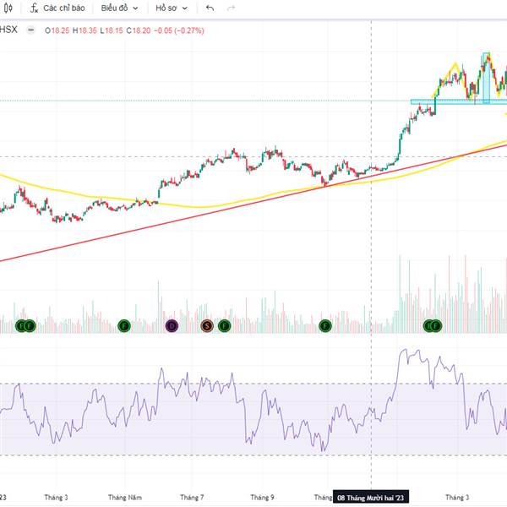This screenshot has height=507, width=507.
Task: Expand the Biểu đồ dropdown
Action: pos(119,8)
